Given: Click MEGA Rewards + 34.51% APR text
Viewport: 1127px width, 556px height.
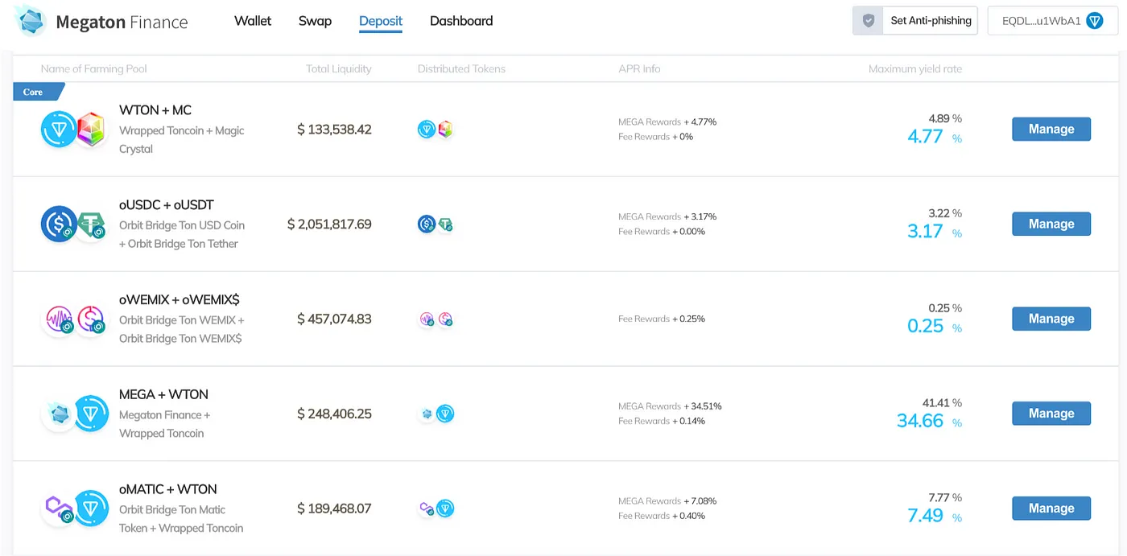Looking at the screenshot, I should coord(670,406).
